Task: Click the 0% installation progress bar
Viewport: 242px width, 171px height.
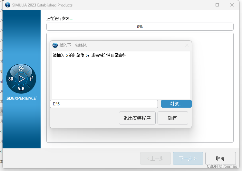Action: coord(140,27)
